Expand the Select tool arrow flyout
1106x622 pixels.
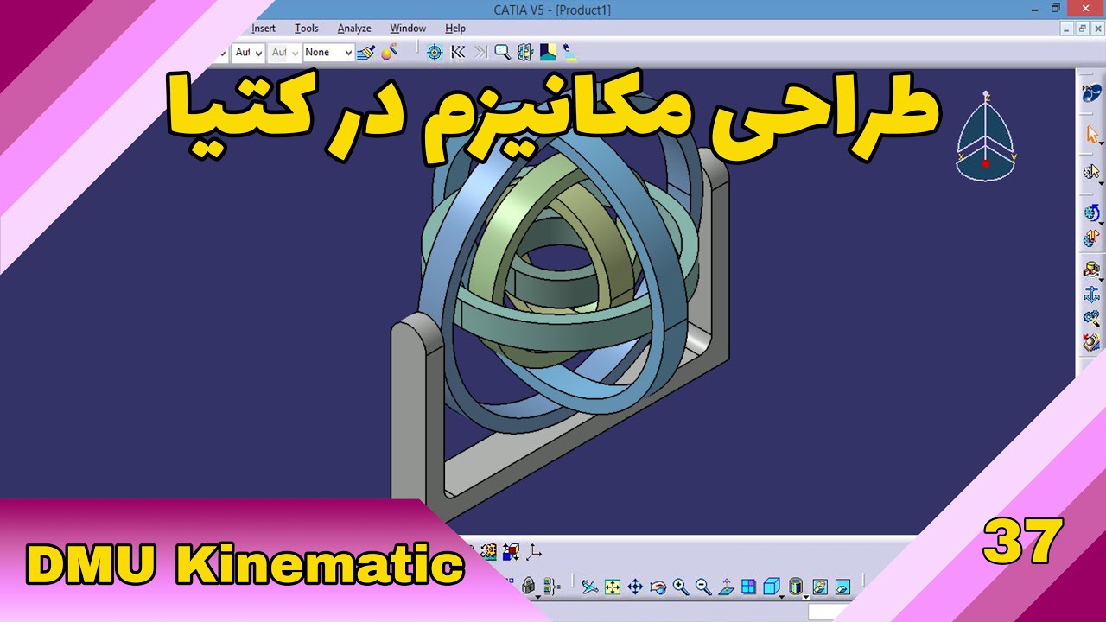[1102, 143]
